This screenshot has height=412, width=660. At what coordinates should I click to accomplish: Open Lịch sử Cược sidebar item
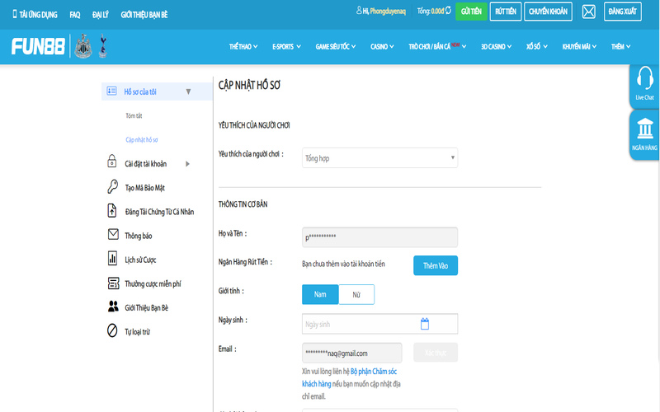(140, 260)
